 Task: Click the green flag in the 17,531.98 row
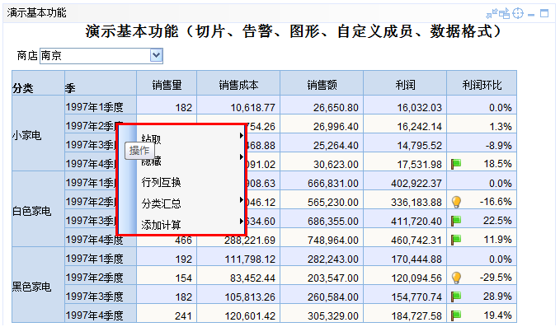tap(456, 164)
